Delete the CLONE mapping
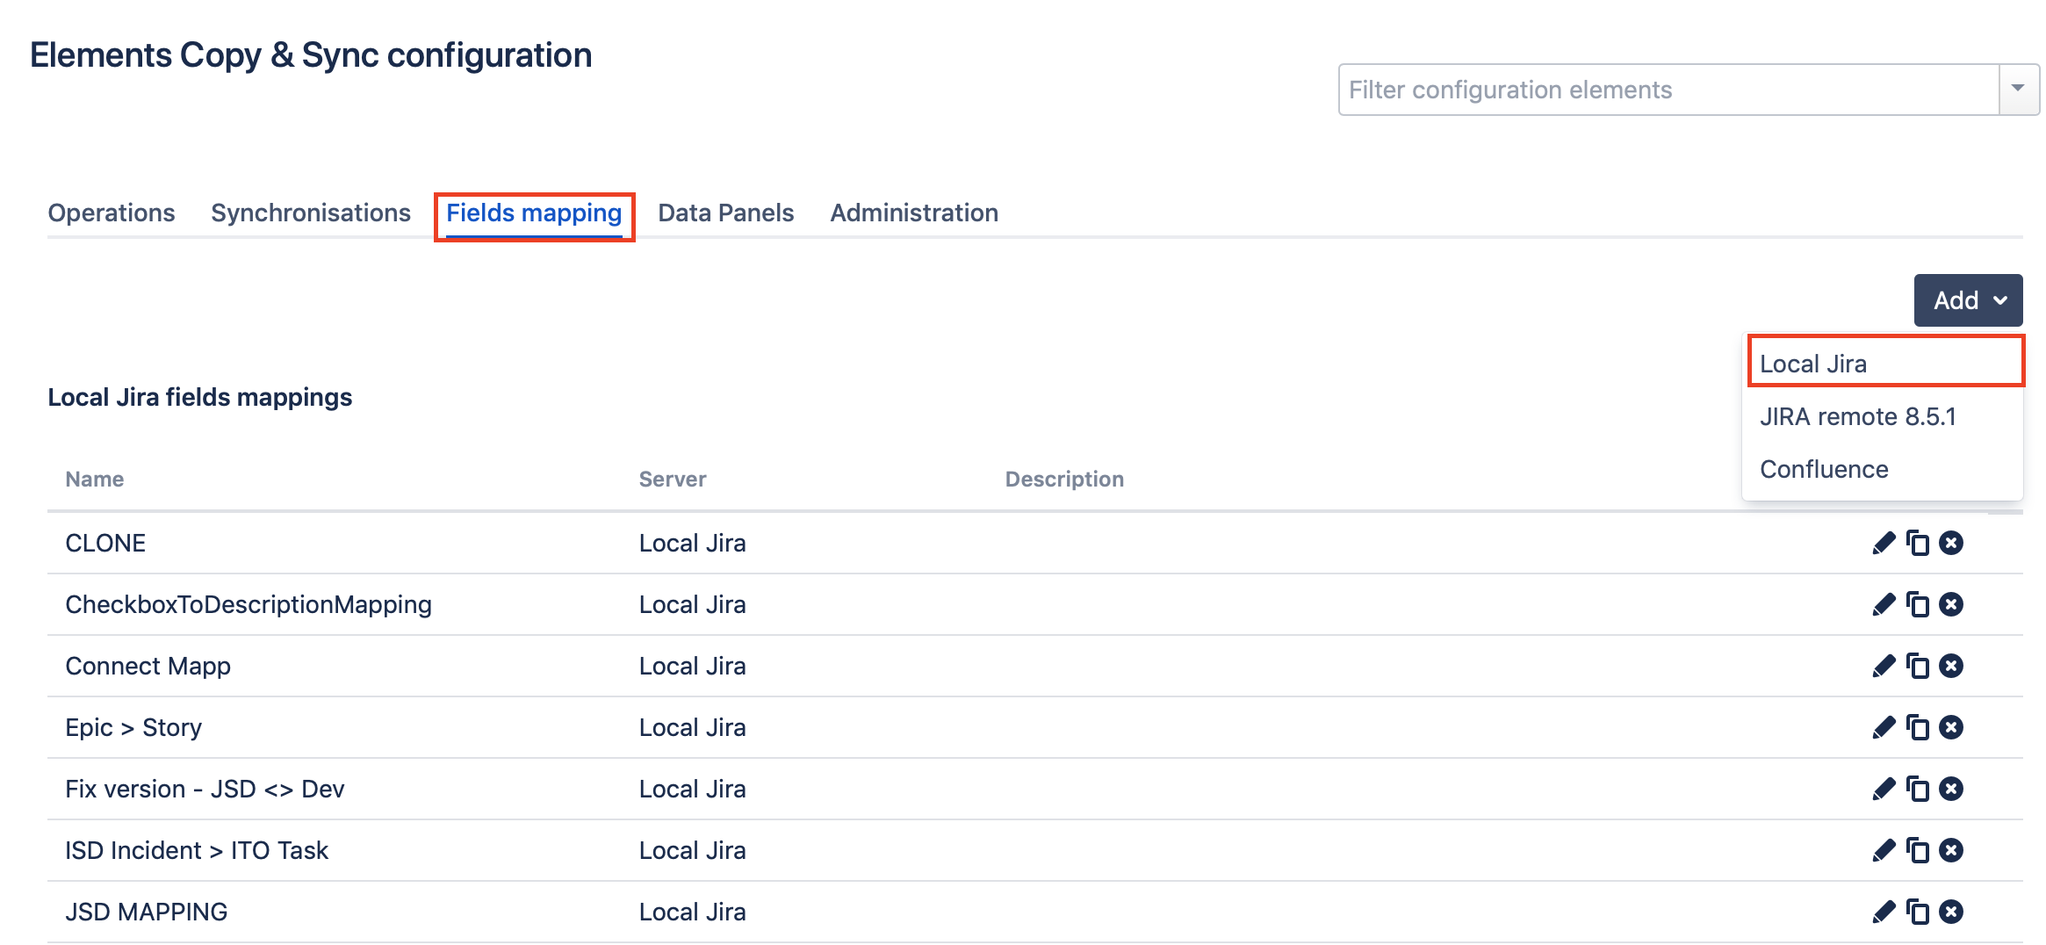The image size is (2046, 945). pos(1951,544)
